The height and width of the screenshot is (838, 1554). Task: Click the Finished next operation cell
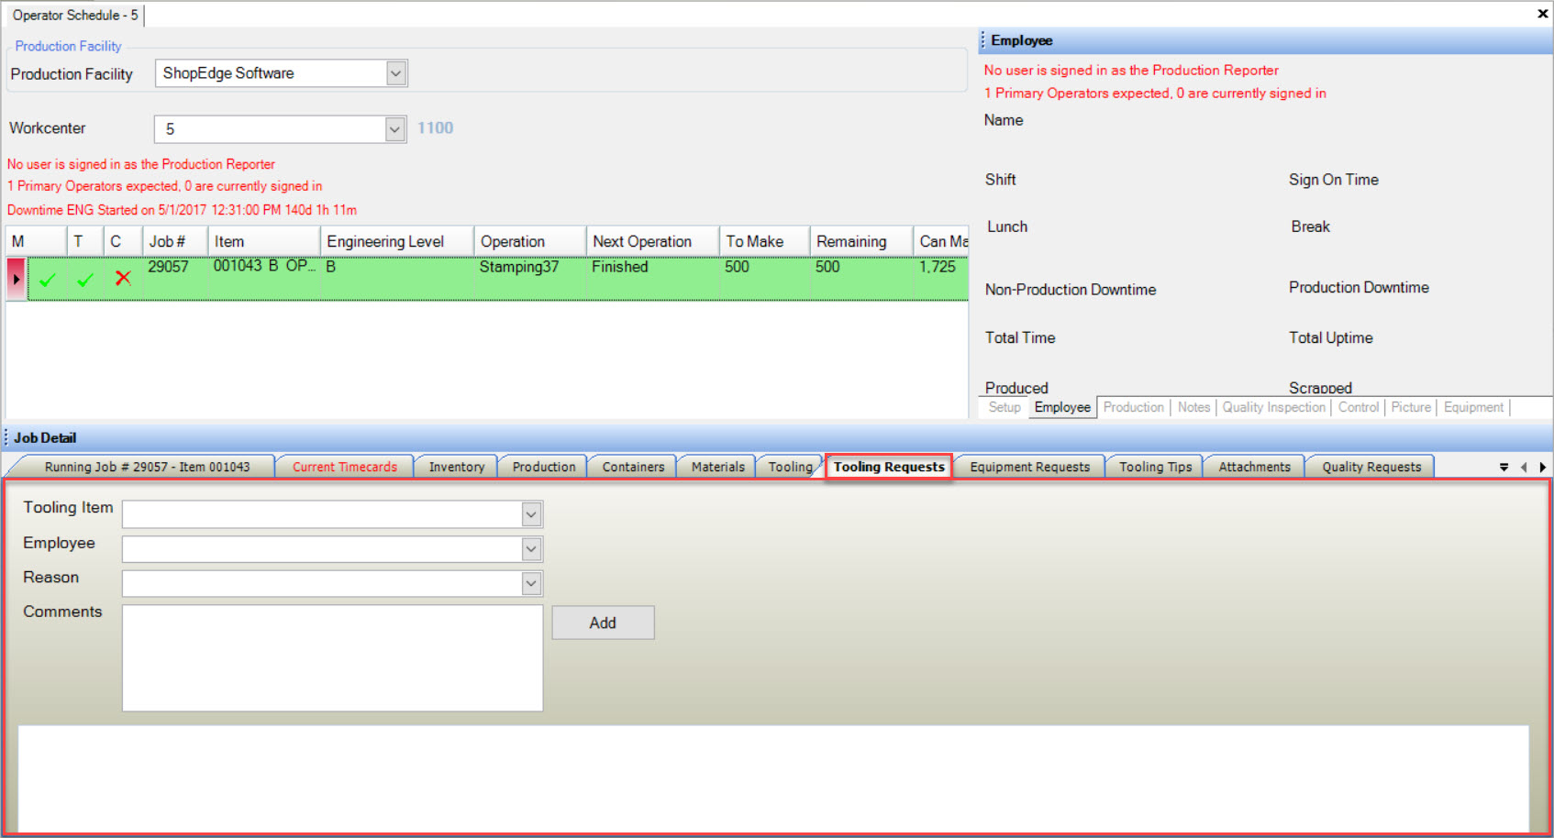(x=652, y=278)
